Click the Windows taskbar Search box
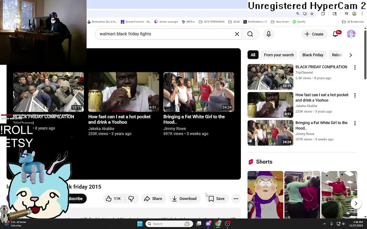367x229 pixels. coord(169,224)
